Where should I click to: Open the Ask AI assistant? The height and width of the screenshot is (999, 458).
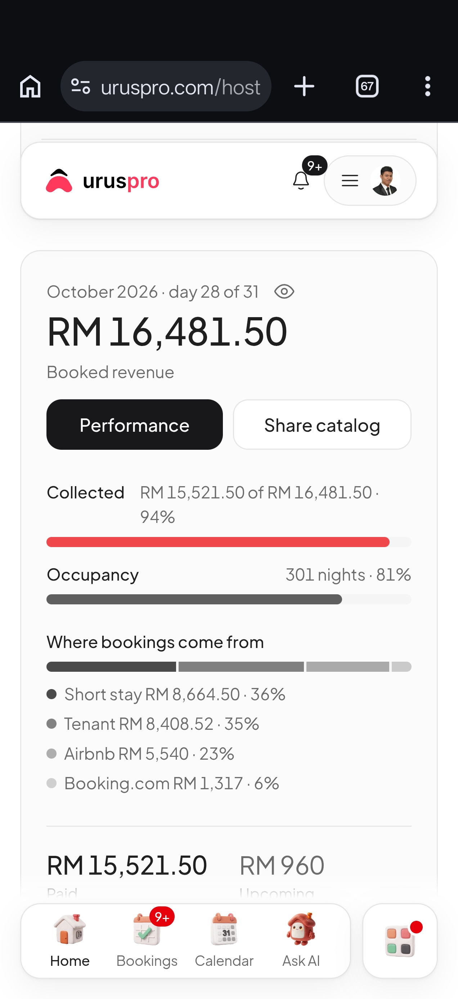tap(301, 940)
